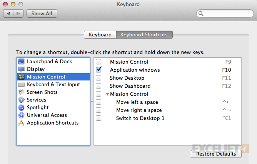Click the split divider between the lists
257x164 pixels.
tap(92, 102)
